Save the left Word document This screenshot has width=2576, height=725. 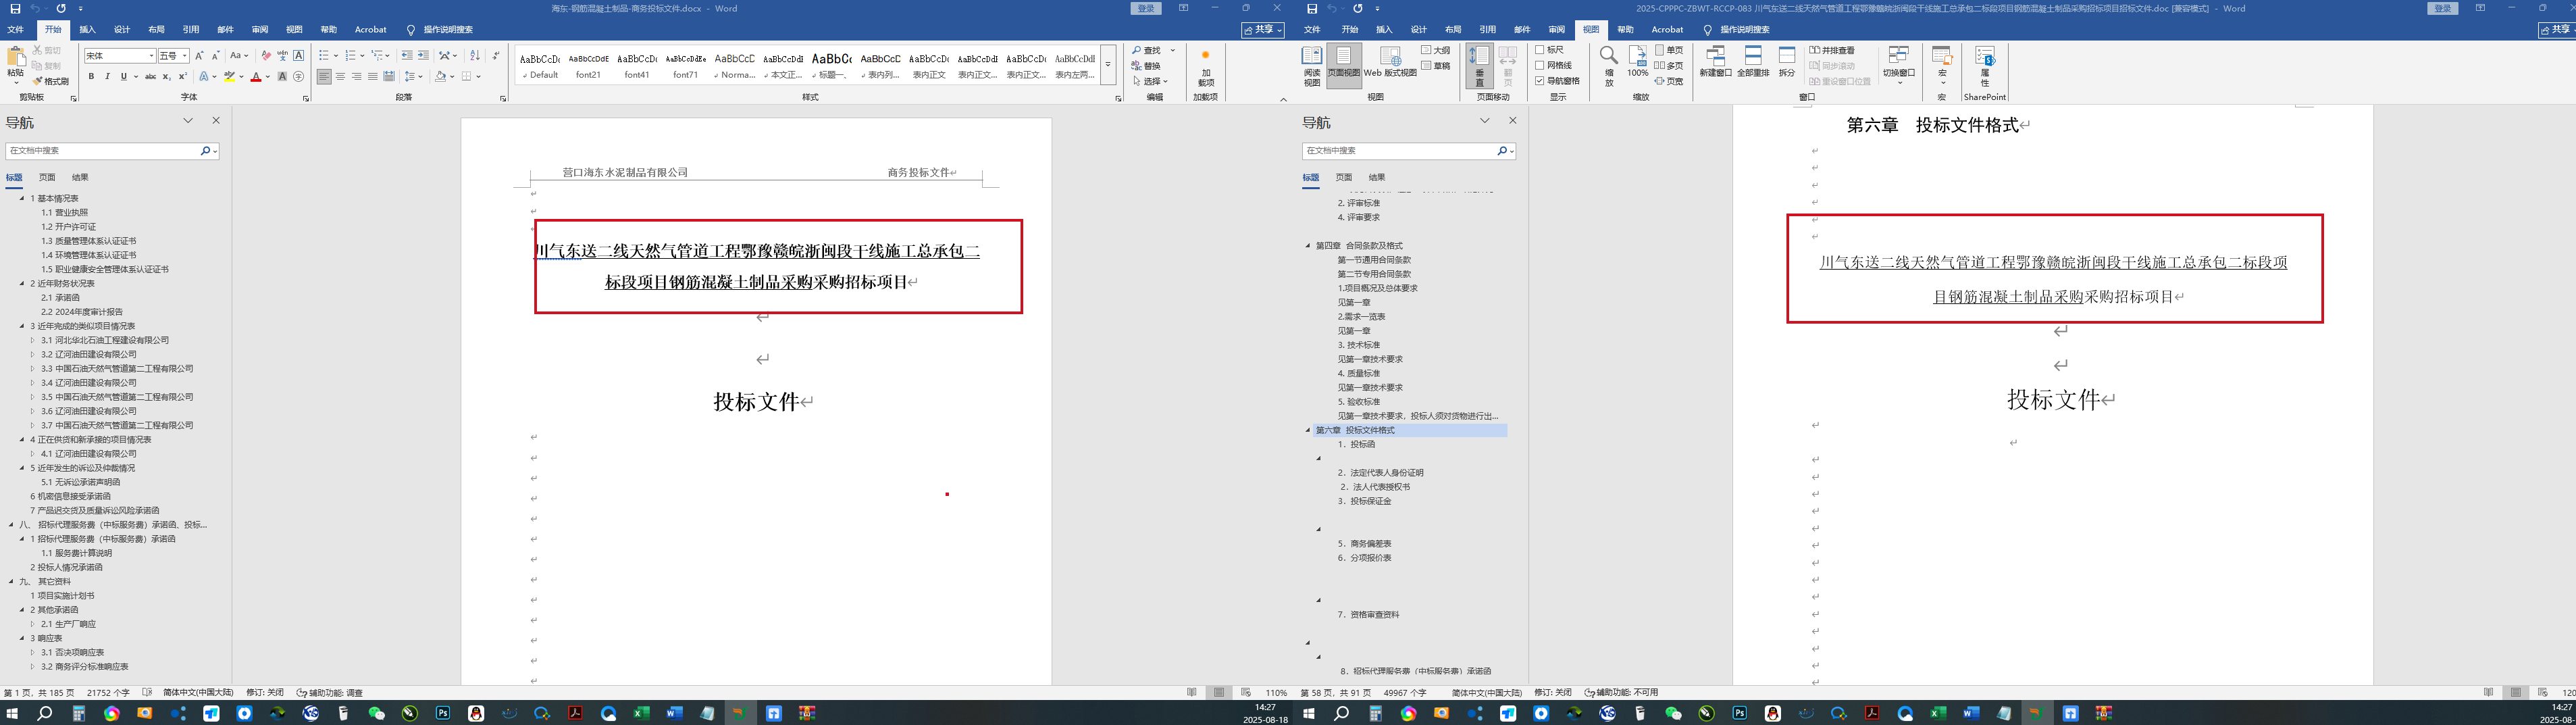pyautogui.click(x=15, y=8)
